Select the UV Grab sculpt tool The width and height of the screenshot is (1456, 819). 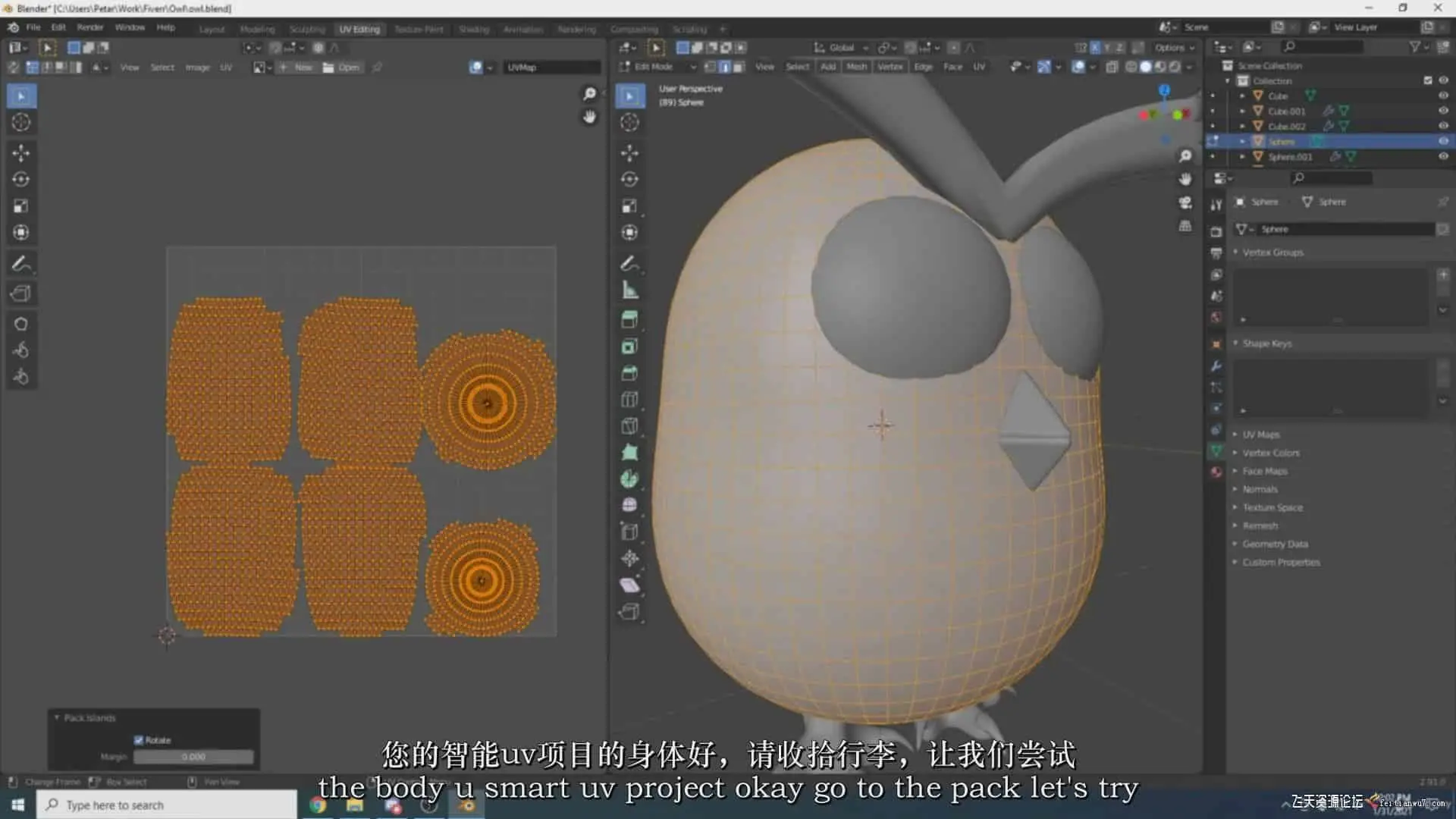coord(21,324)
